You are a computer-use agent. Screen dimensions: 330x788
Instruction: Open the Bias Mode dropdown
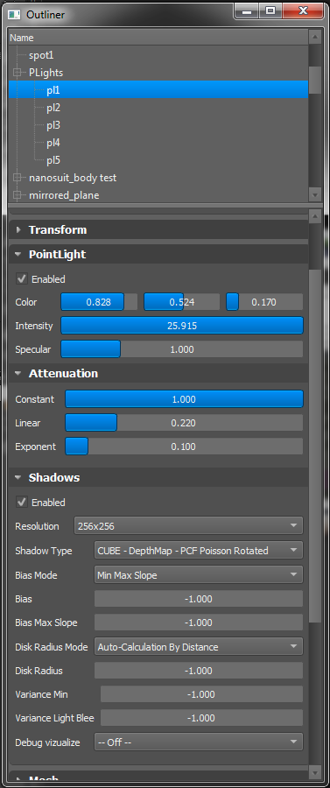pos(199,575)
